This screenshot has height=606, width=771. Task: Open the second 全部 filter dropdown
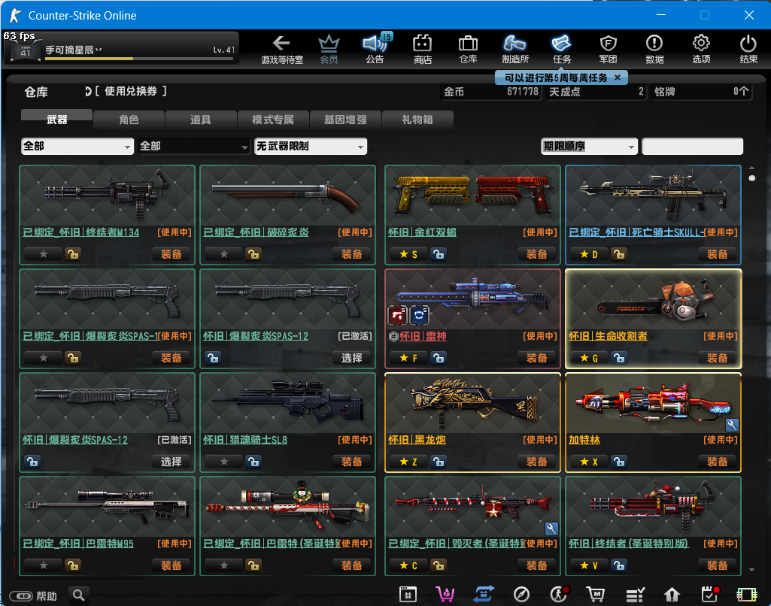tap(194, 146)
